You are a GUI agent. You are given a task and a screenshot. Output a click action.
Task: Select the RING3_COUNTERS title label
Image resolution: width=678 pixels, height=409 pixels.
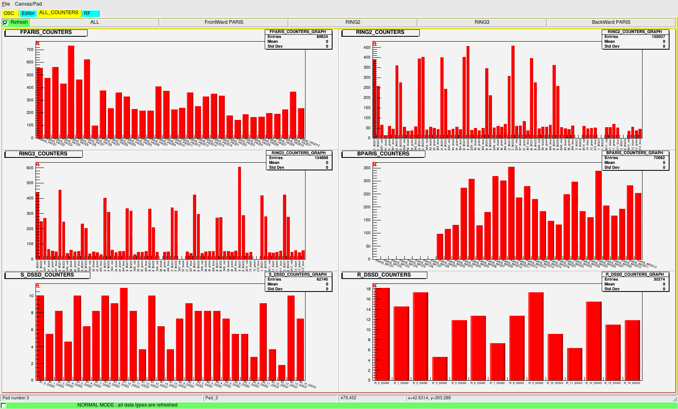click(x=43, y=154)
